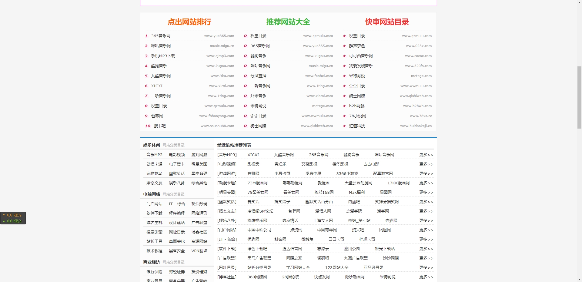Select 电影视频 category in sidebar
Viewport: 582px width, 282px height.
[x=177, y=155]
